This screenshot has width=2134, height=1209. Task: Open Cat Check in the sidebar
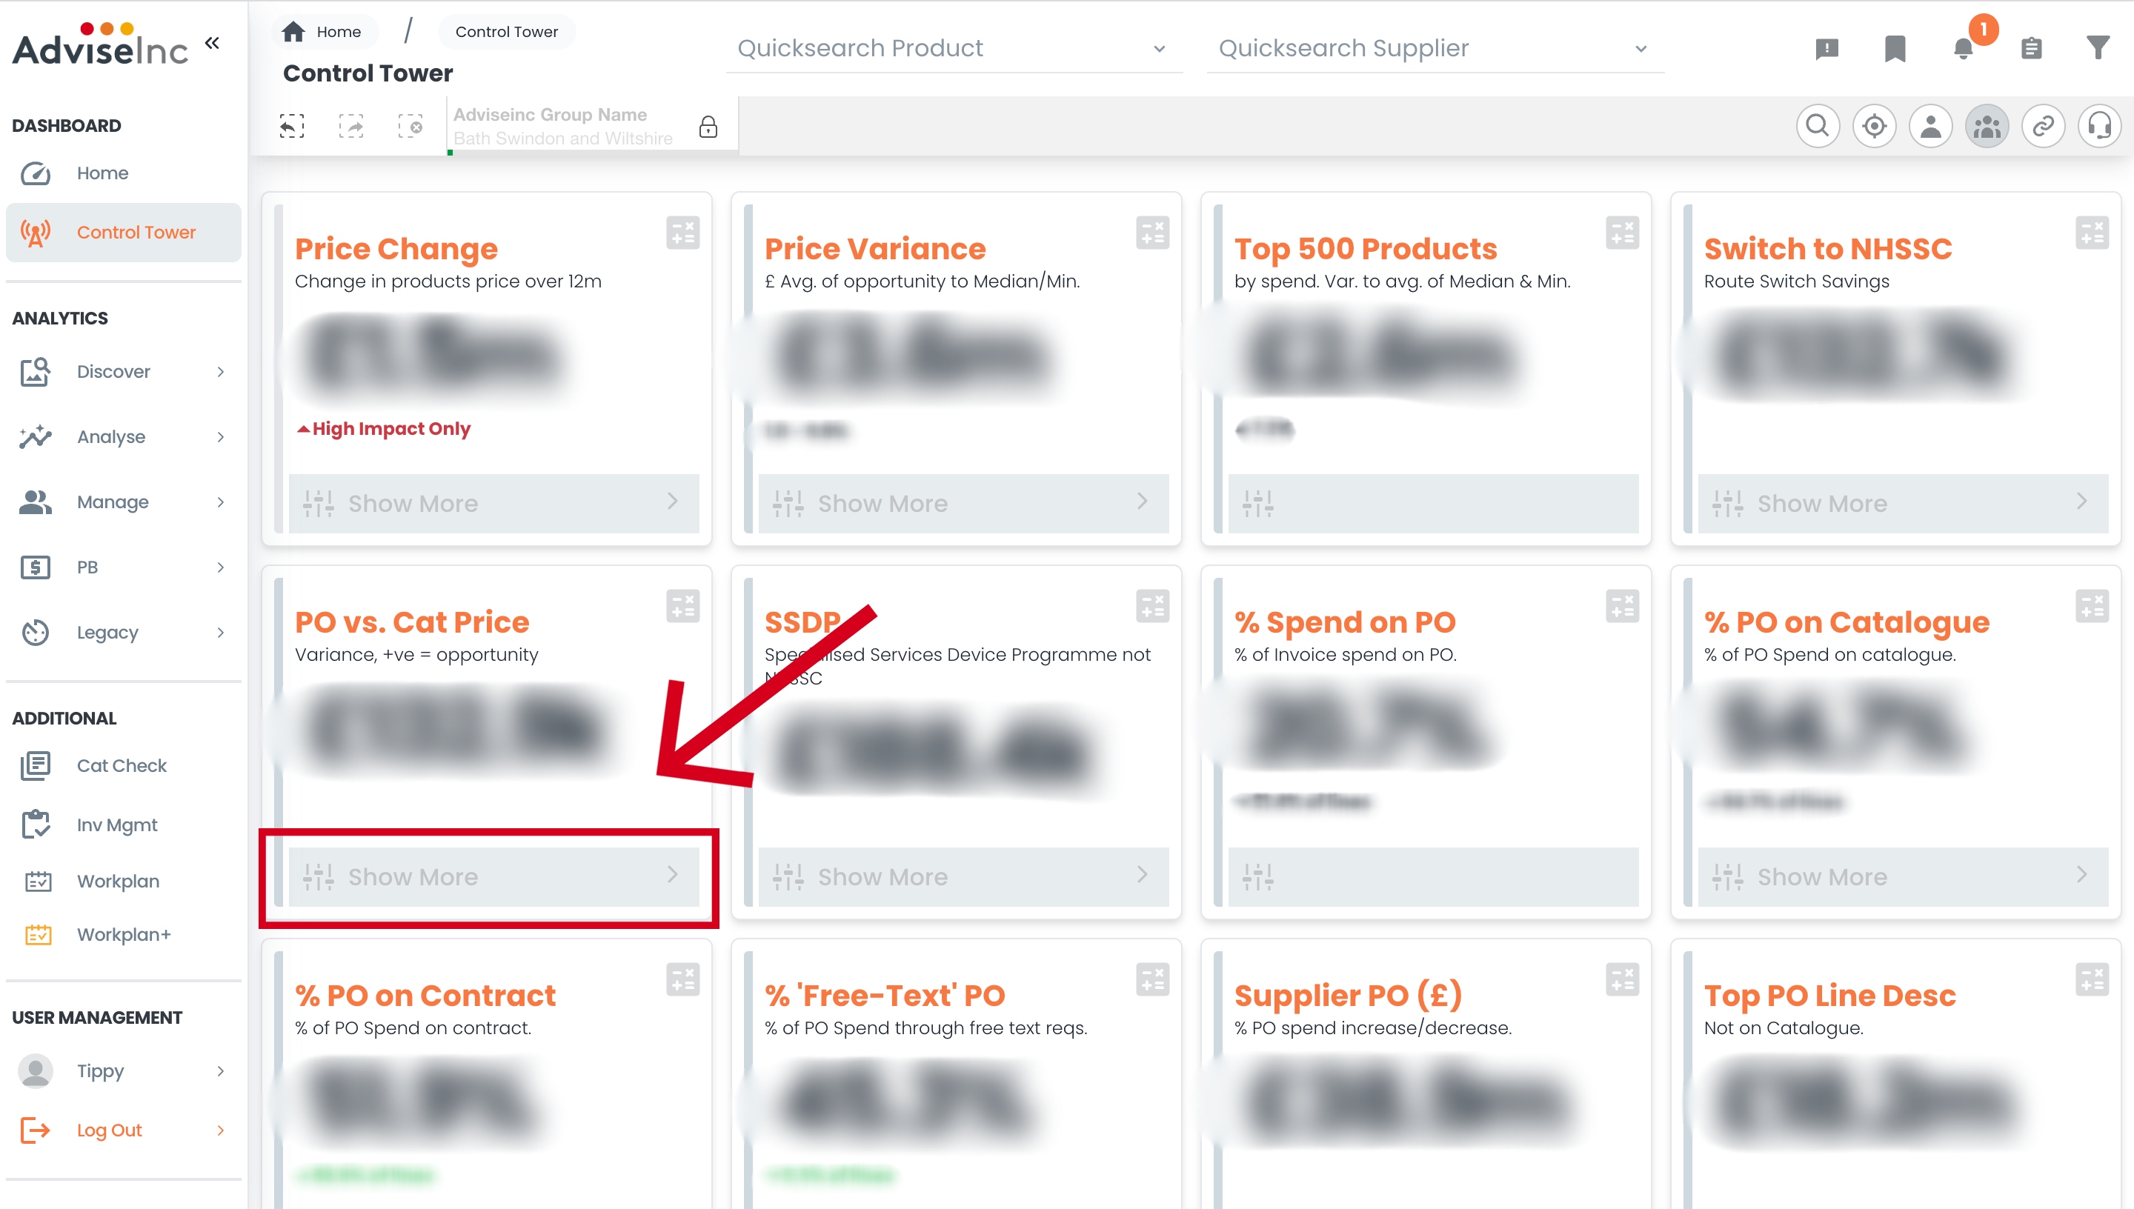coord(122,765)
